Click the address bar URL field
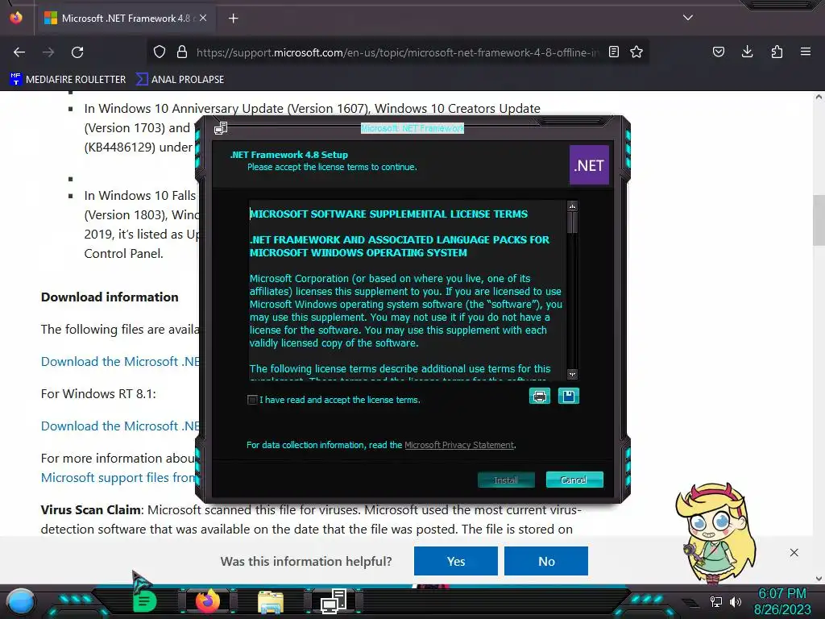The image size is (825, 619). (x=397, y=52)
